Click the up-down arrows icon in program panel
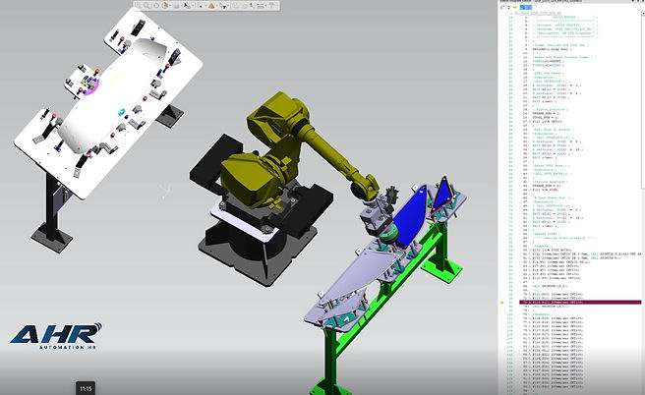 click(509, 8)
